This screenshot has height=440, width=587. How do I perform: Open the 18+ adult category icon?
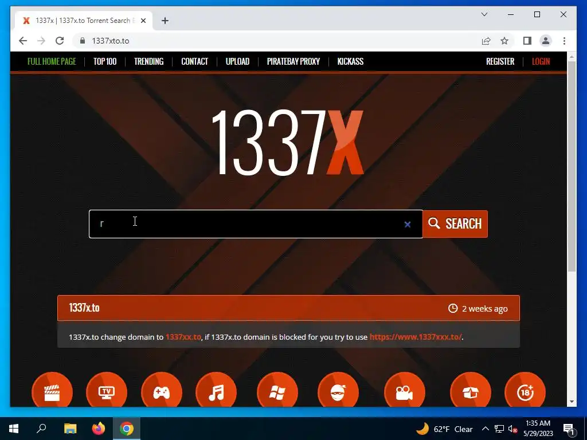point(525,390)
